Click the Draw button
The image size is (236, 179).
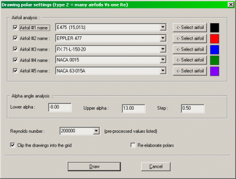tap(94, 167)
